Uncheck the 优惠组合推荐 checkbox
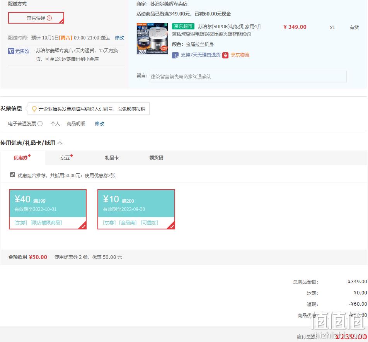Image resolution: width=368 pixels, height=342 pixels. click(13, 175)
